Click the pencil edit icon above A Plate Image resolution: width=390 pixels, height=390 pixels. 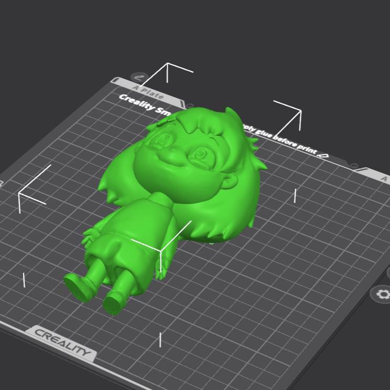point(139,77)
